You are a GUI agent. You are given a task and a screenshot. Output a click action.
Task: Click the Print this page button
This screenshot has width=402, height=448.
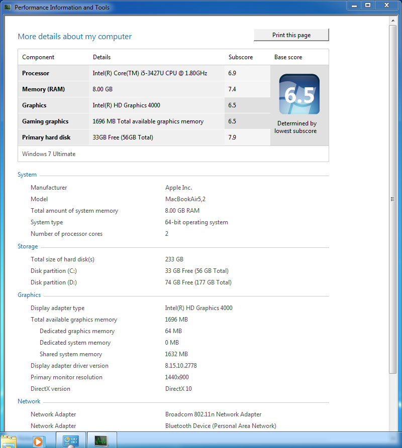tap(291, 35)
